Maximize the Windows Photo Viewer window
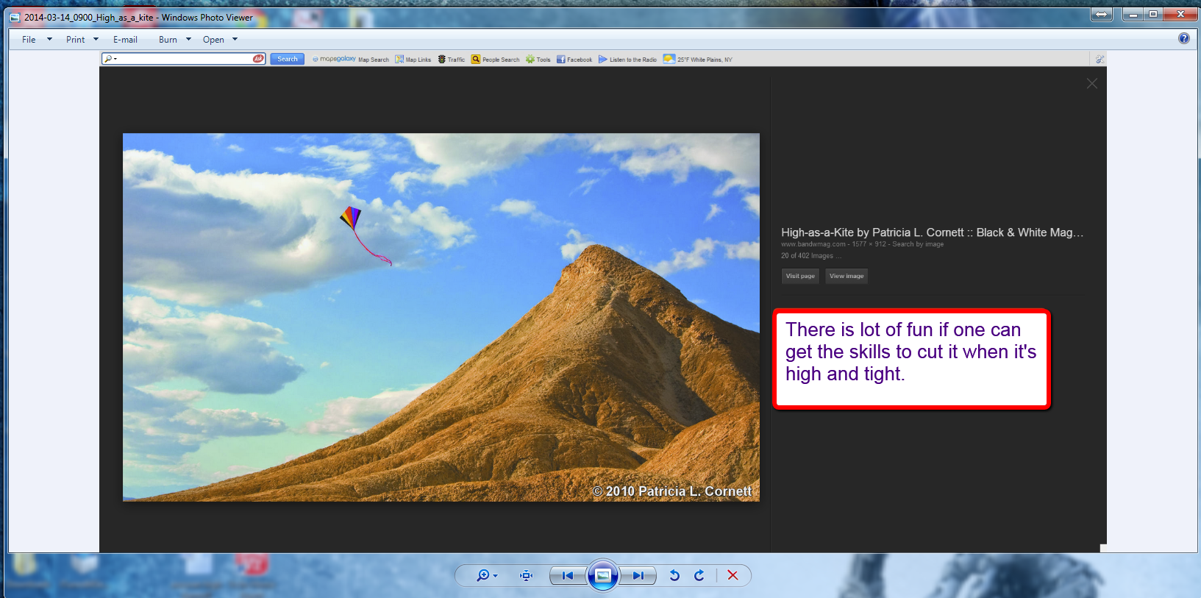1201x598 pixels. click(x=1153, y=14)
